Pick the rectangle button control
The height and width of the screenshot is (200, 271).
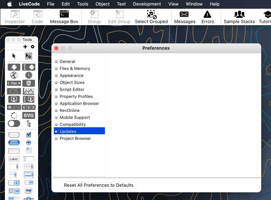14,151
